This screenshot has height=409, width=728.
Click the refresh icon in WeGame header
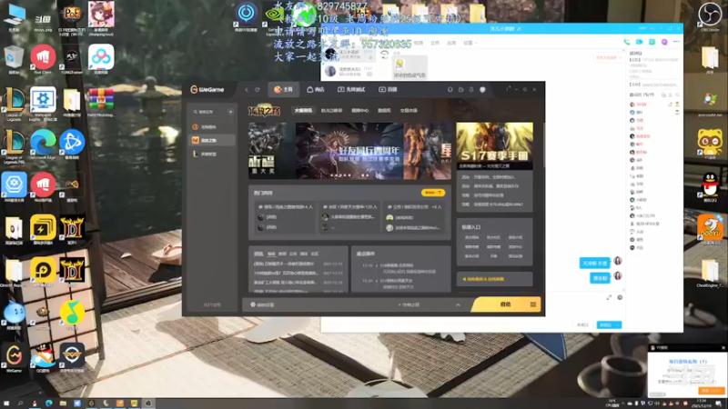tap(258, 89)
